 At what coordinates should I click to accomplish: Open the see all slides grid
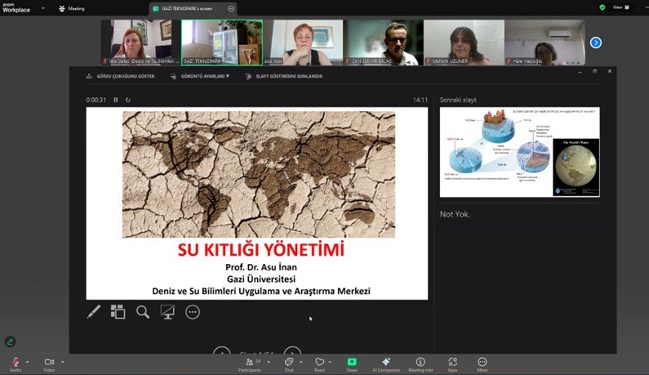click(x=118, y=312)
